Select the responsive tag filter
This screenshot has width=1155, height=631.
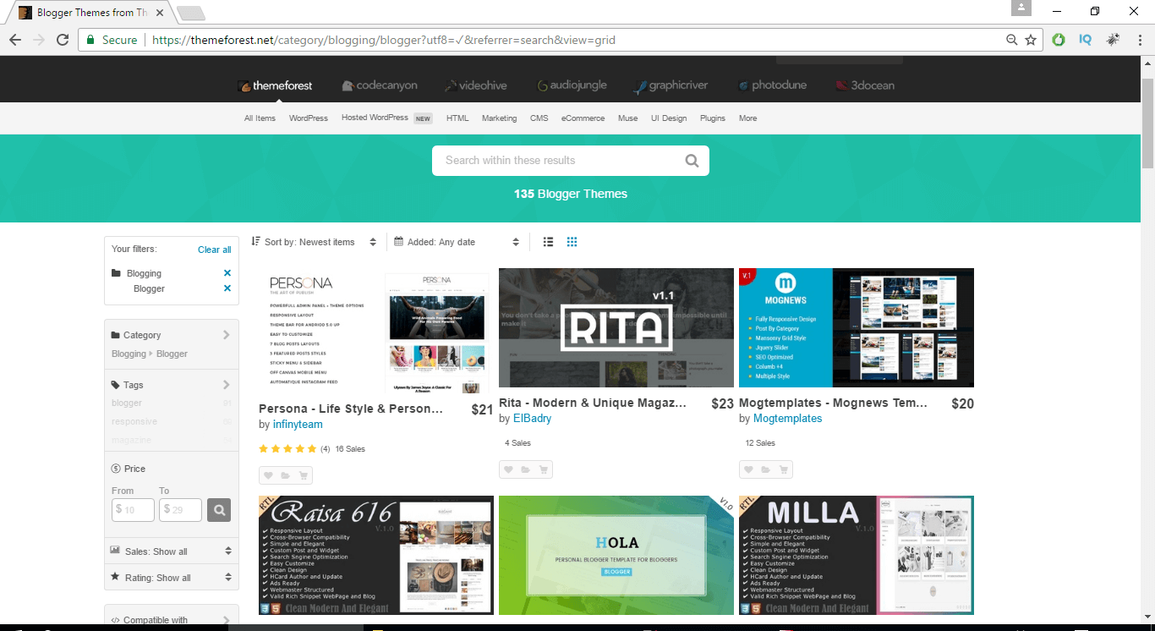[x=134, y=421]
